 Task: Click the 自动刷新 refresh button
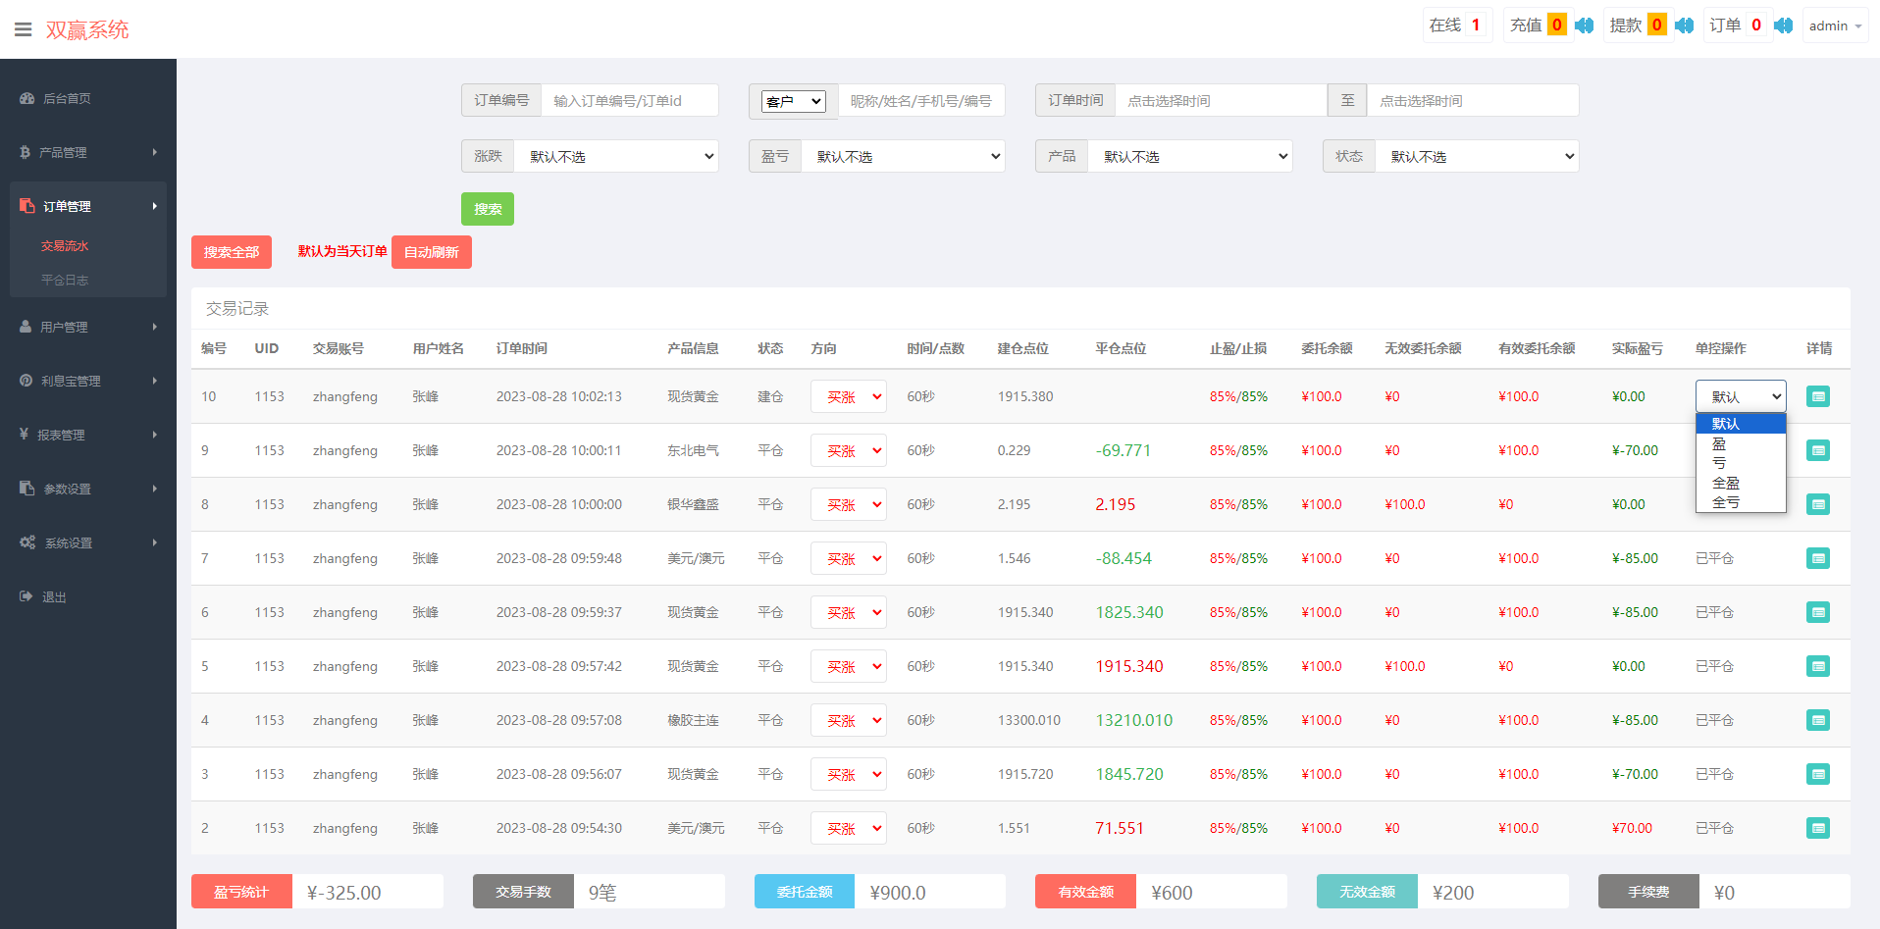coord(432,252)
